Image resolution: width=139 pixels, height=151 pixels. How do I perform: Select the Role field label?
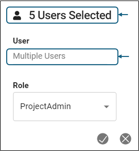(21, 85)
